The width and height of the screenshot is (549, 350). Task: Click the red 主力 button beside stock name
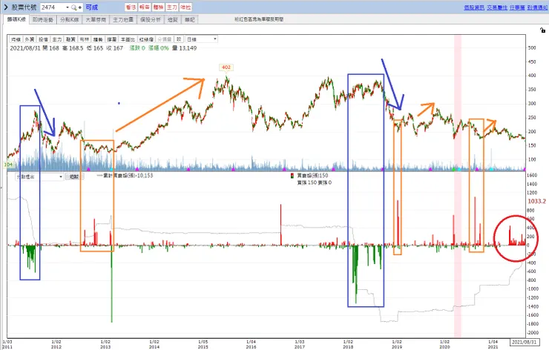click(172, 7)
